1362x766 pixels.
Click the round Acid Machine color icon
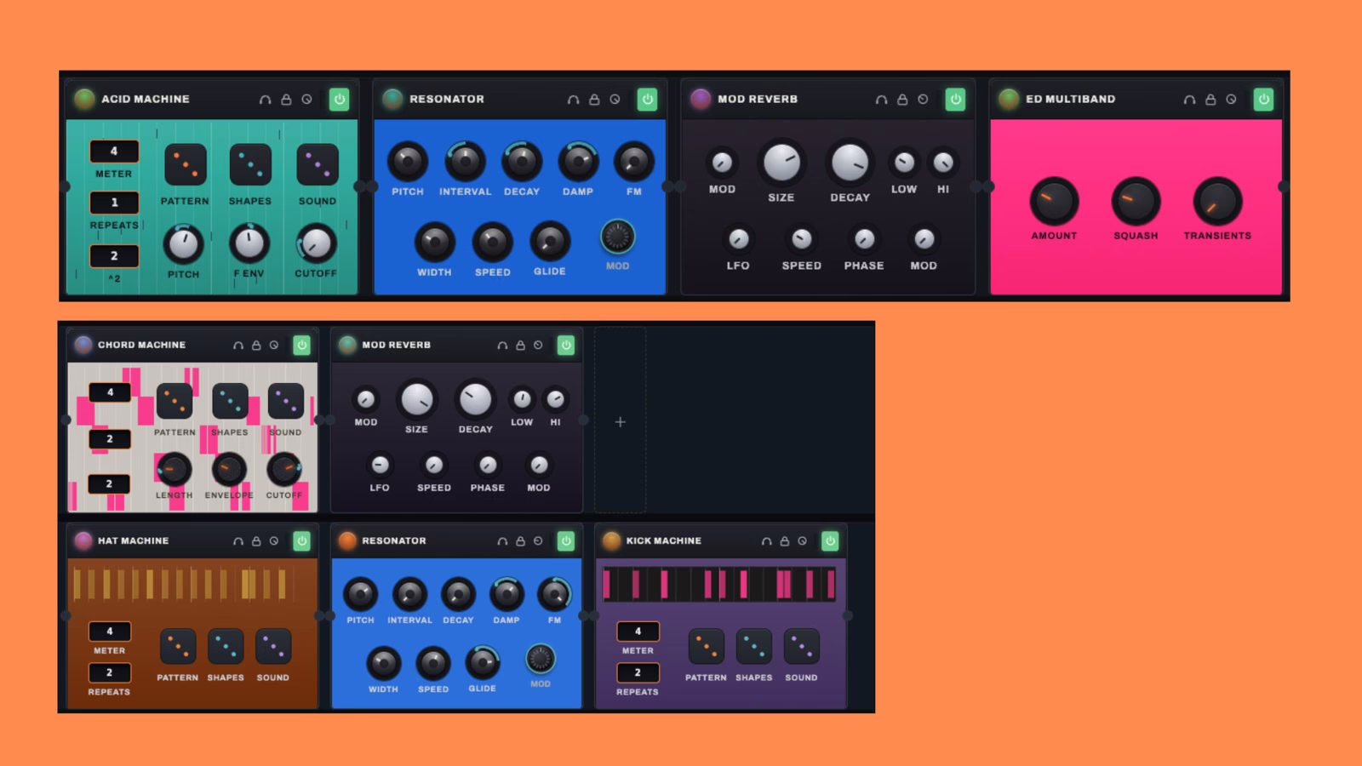pos(84,99)
